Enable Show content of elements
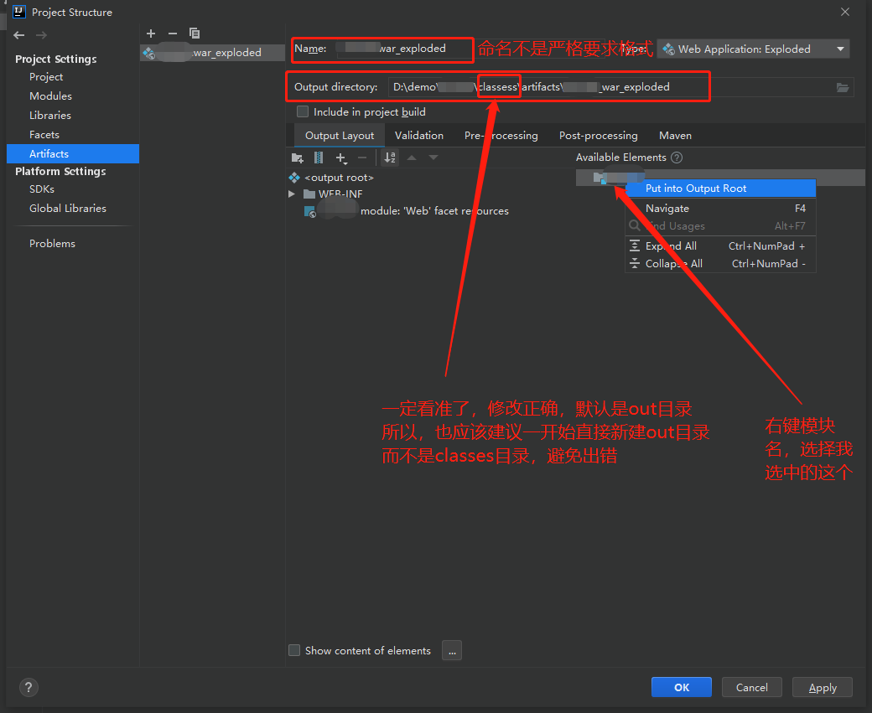The width and height of the screenshot is (872, 713). pyautogui.click(x=294, y=650)
